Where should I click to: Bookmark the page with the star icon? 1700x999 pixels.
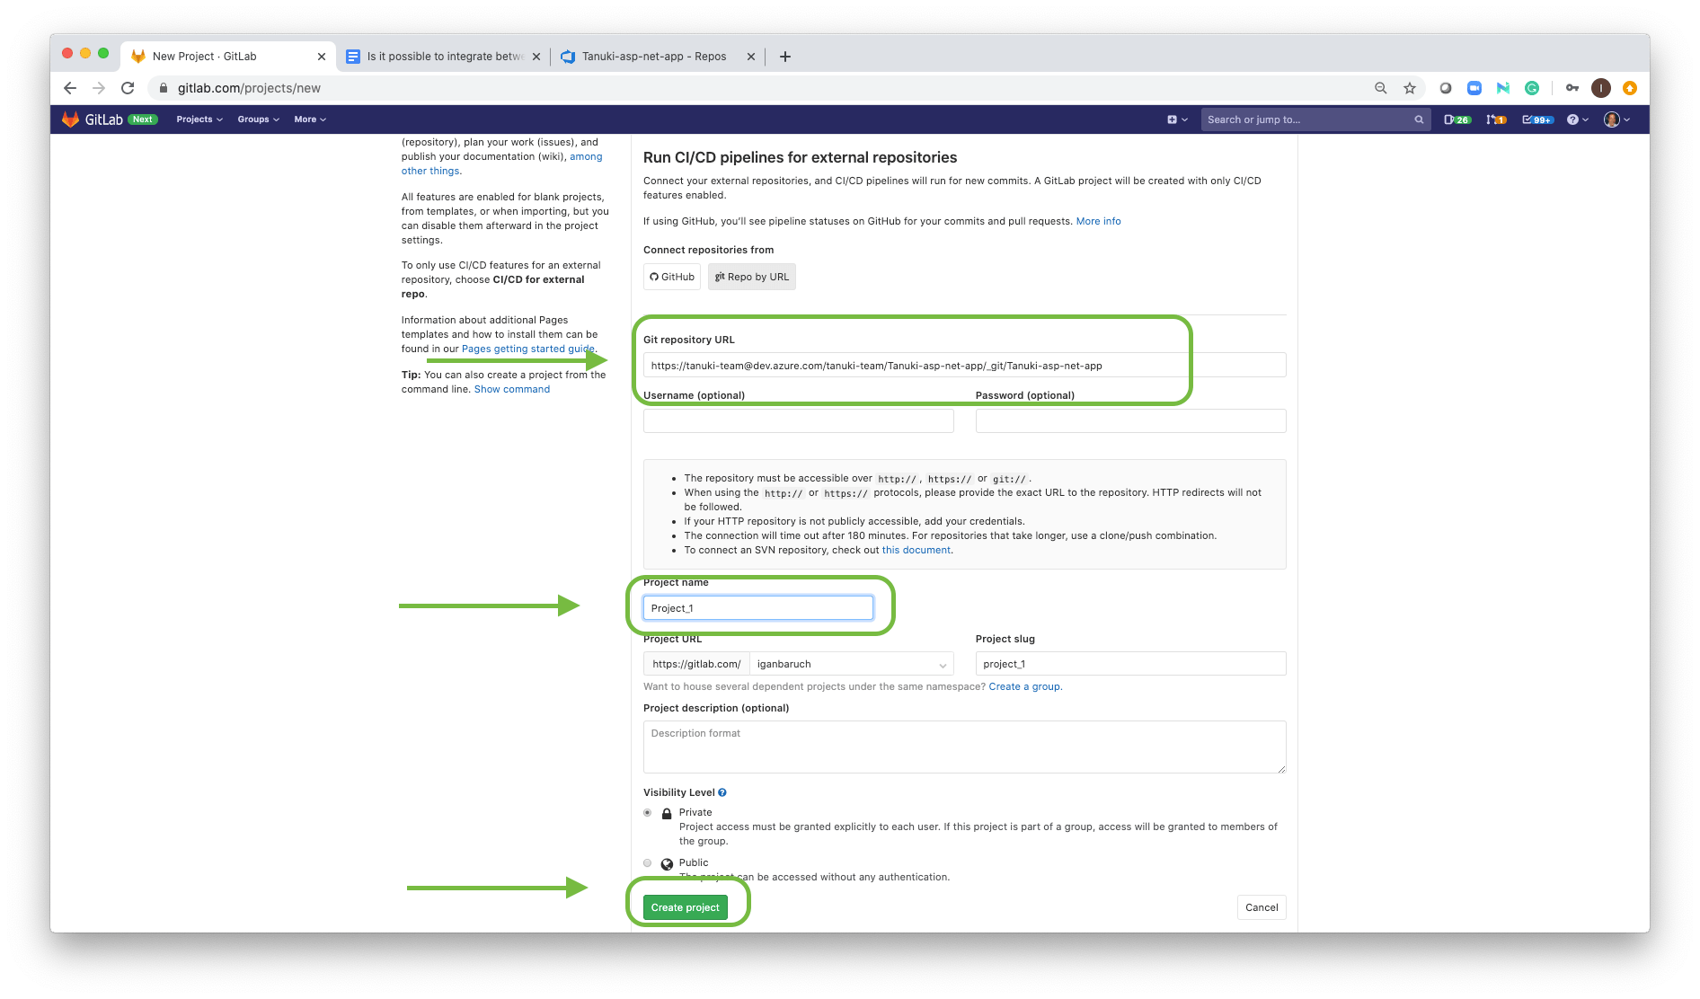(1410, 87)
